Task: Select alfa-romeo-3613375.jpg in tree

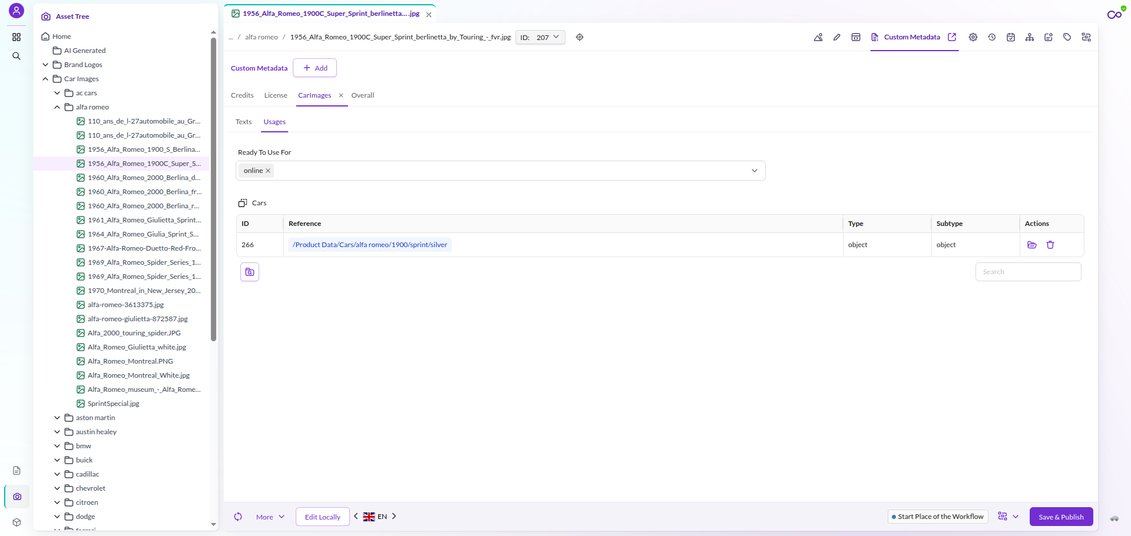Action: pos(125,305)
